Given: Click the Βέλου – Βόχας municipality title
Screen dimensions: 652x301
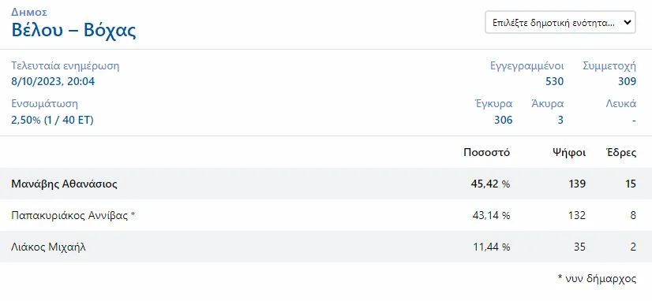Looking at the screenshot, I should tap(73, 30).
